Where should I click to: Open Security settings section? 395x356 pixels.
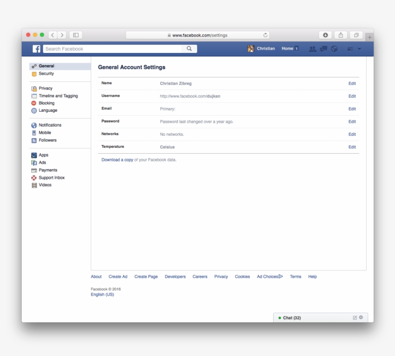[x=46, y=74]
